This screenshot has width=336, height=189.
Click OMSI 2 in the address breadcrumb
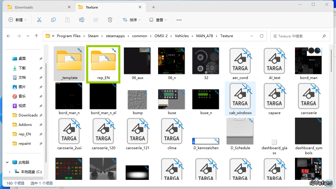[161, 36]
